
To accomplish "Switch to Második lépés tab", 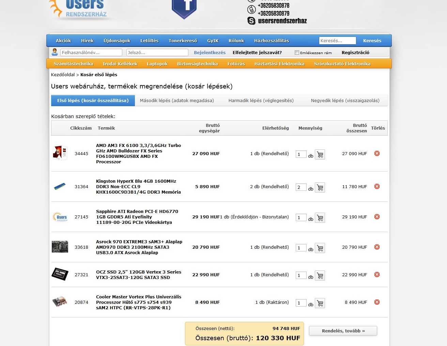I will [177, 100].
